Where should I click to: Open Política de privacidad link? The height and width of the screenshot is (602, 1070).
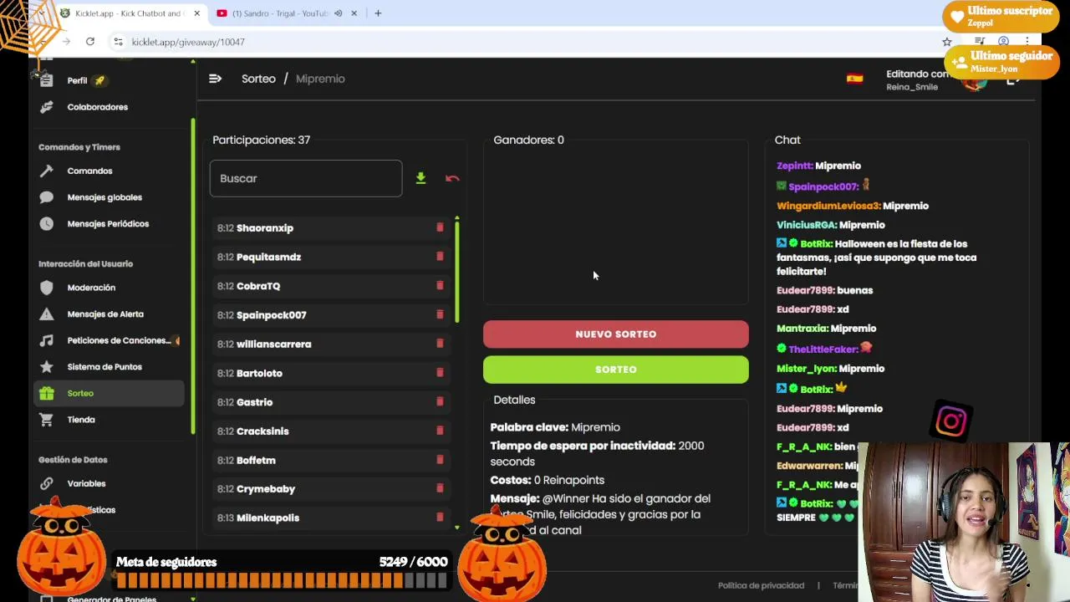tap(761, 585)
